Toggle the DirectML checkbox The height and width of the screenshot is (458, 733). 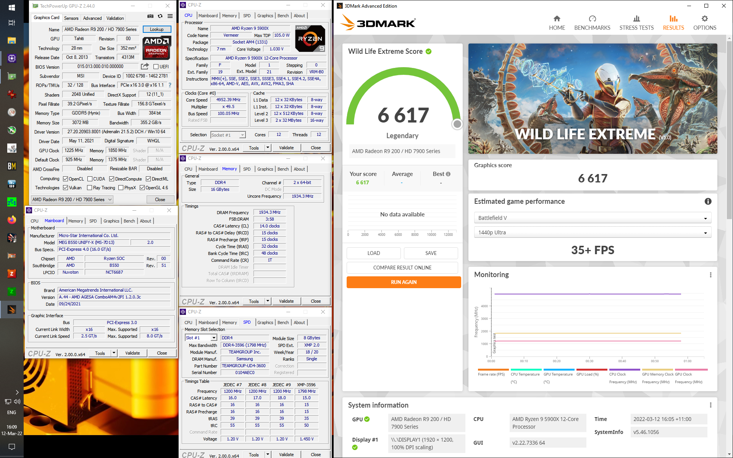click(149, 179)
